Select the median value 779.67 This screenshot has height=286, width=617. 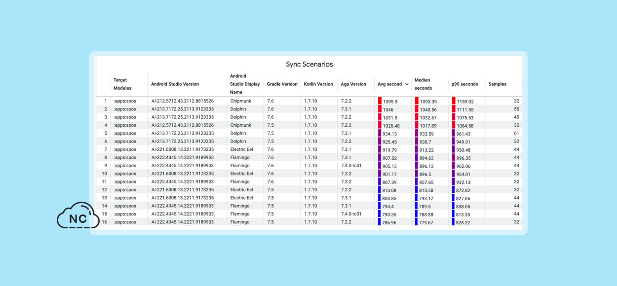click(427, 222)
